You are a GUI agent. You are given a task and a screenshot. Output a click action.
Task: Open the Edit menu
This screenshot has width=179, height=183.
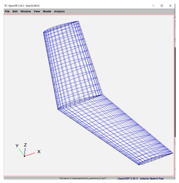[15, 11]
